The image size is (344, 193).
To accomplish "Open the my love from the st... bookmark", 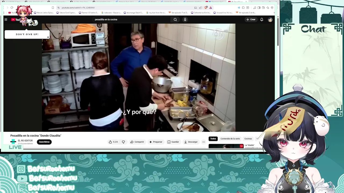I will click(156, 13).
